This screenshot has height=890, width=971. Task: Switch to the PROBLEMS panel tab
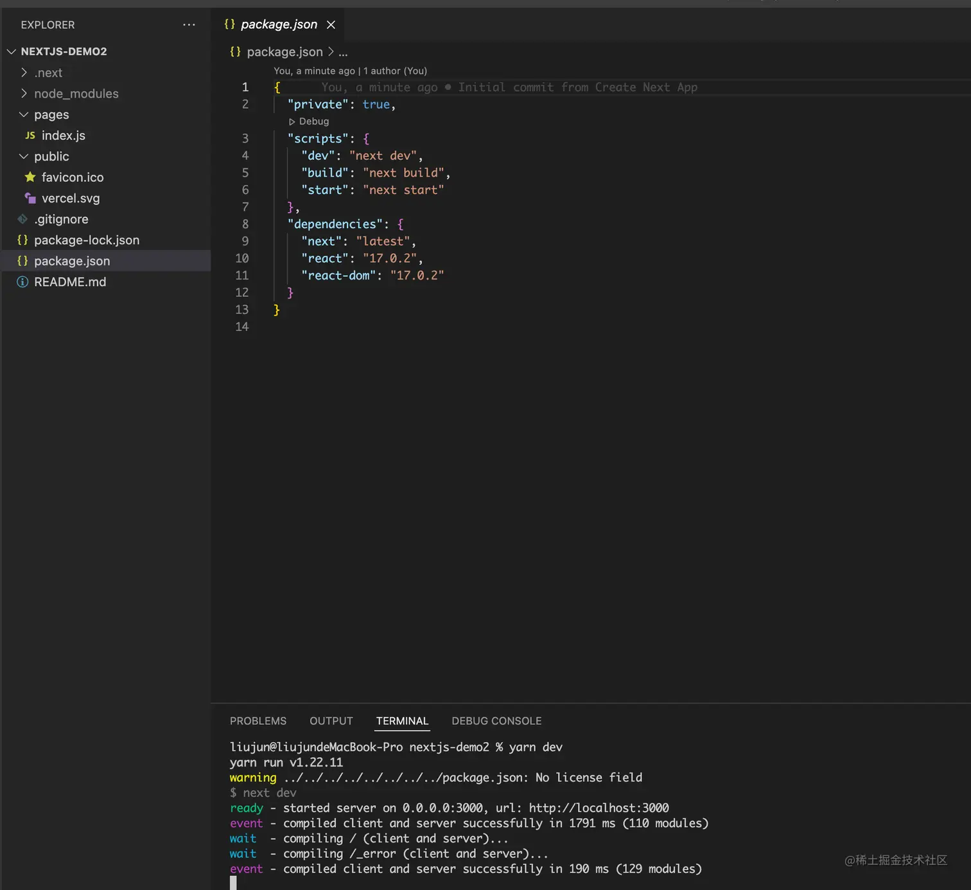258,721
